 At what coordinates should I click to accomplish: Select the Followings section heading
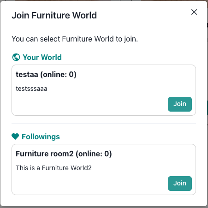(41, 137)
